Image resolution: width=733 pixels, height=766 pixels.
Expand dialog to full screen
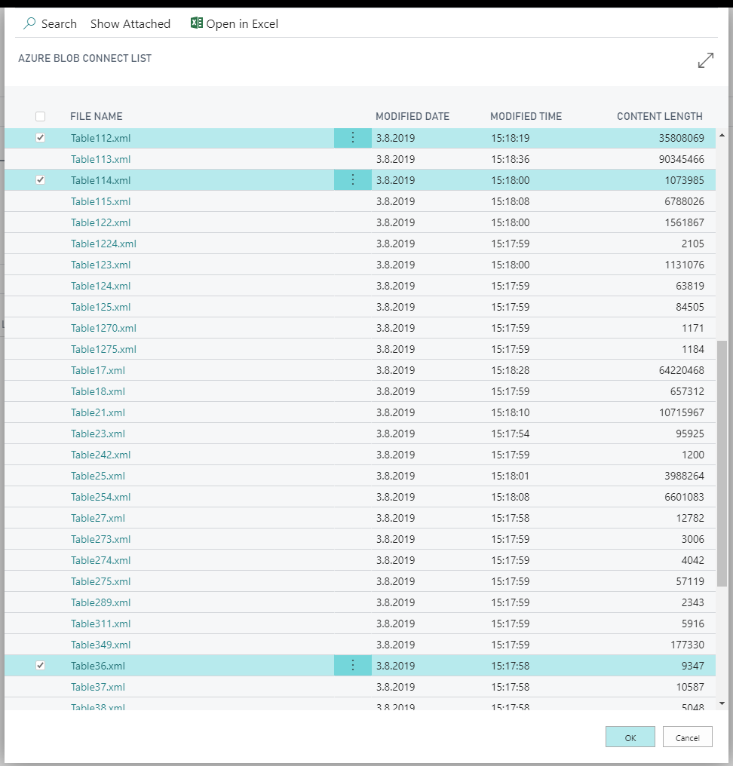(x=705, y=61)
